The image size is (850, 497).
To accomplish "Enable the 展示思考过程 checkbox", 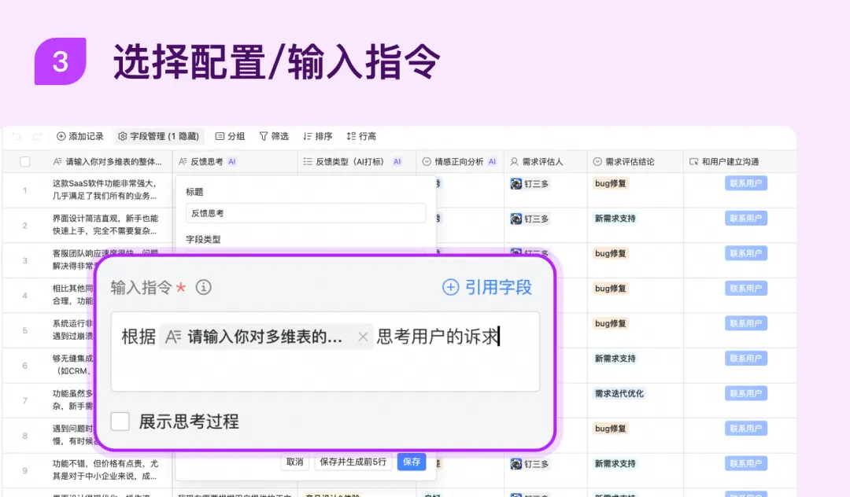I will 120,422.
